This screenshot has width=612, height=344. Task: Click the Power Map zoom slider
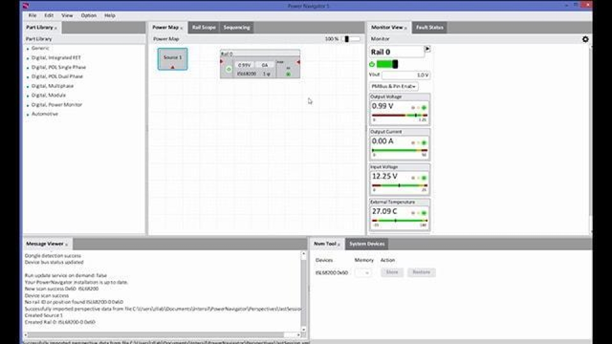coord(351,39)
